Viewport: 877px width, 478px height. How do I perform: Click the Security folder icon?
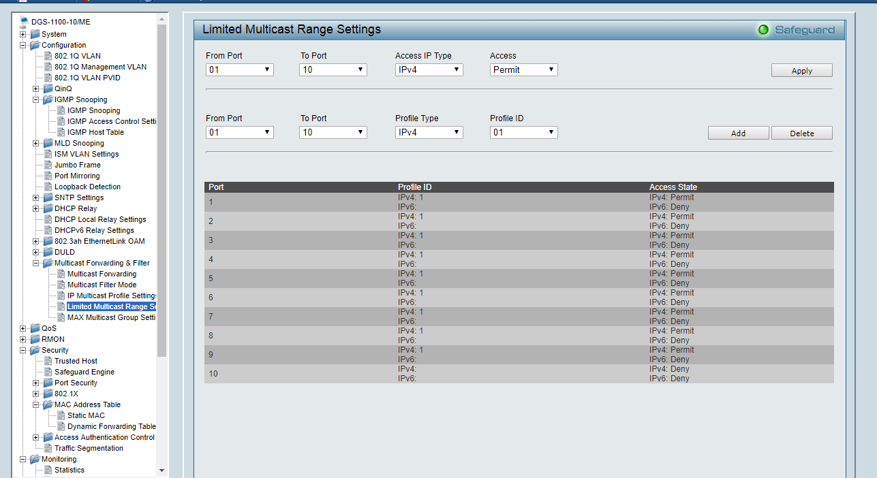[35, 350]
